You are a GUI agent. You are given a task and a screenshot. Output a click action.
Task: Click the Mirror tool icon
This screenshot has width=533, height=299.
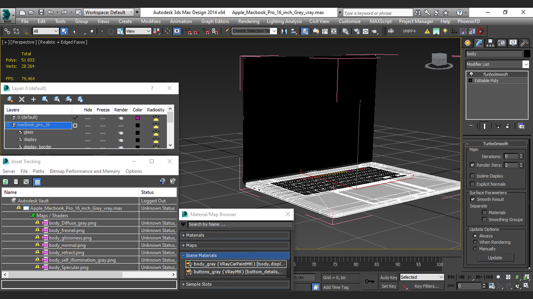pyautogui.click(x=284, y=31)
